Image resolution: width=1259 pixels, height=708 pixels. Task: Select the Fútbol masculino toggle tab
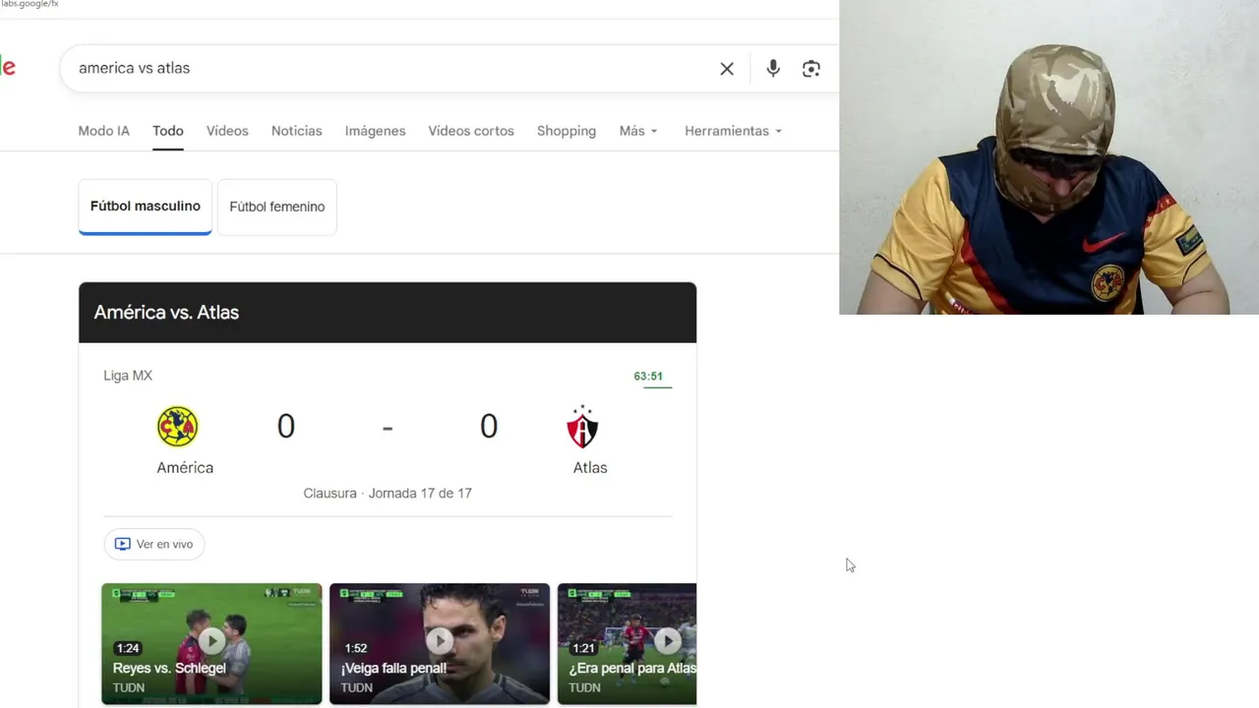(146, 206)
